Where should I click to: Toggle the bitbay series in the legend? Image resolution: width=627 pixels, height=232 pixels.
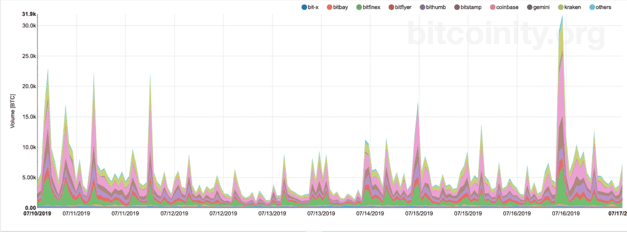pyautogui.click(x=338, y=7)
